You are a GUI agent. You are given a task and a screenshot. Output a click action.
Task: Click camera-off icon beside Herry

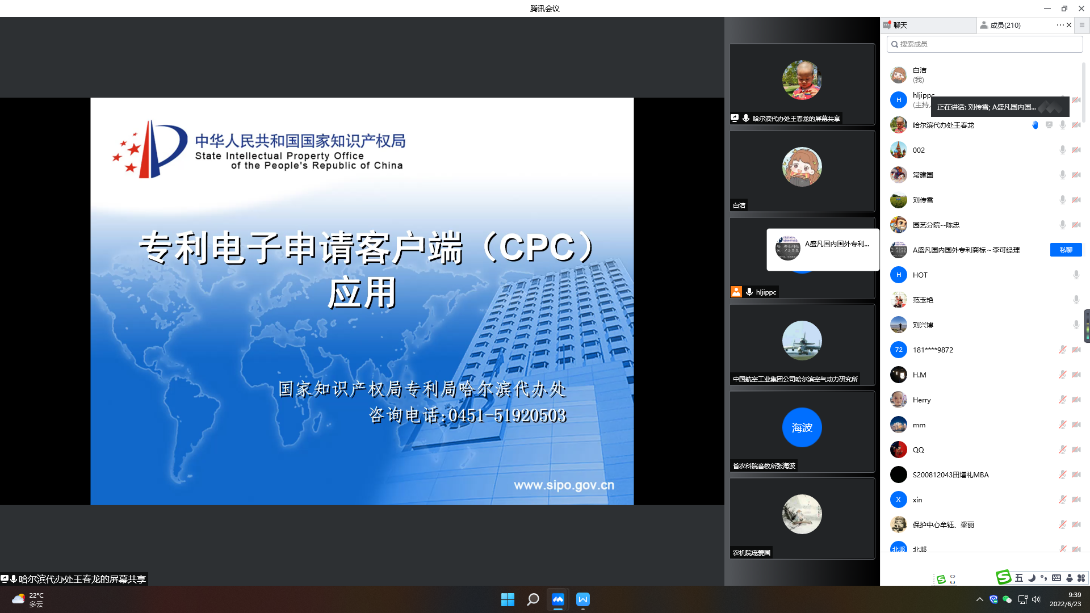click(1076, 400)
